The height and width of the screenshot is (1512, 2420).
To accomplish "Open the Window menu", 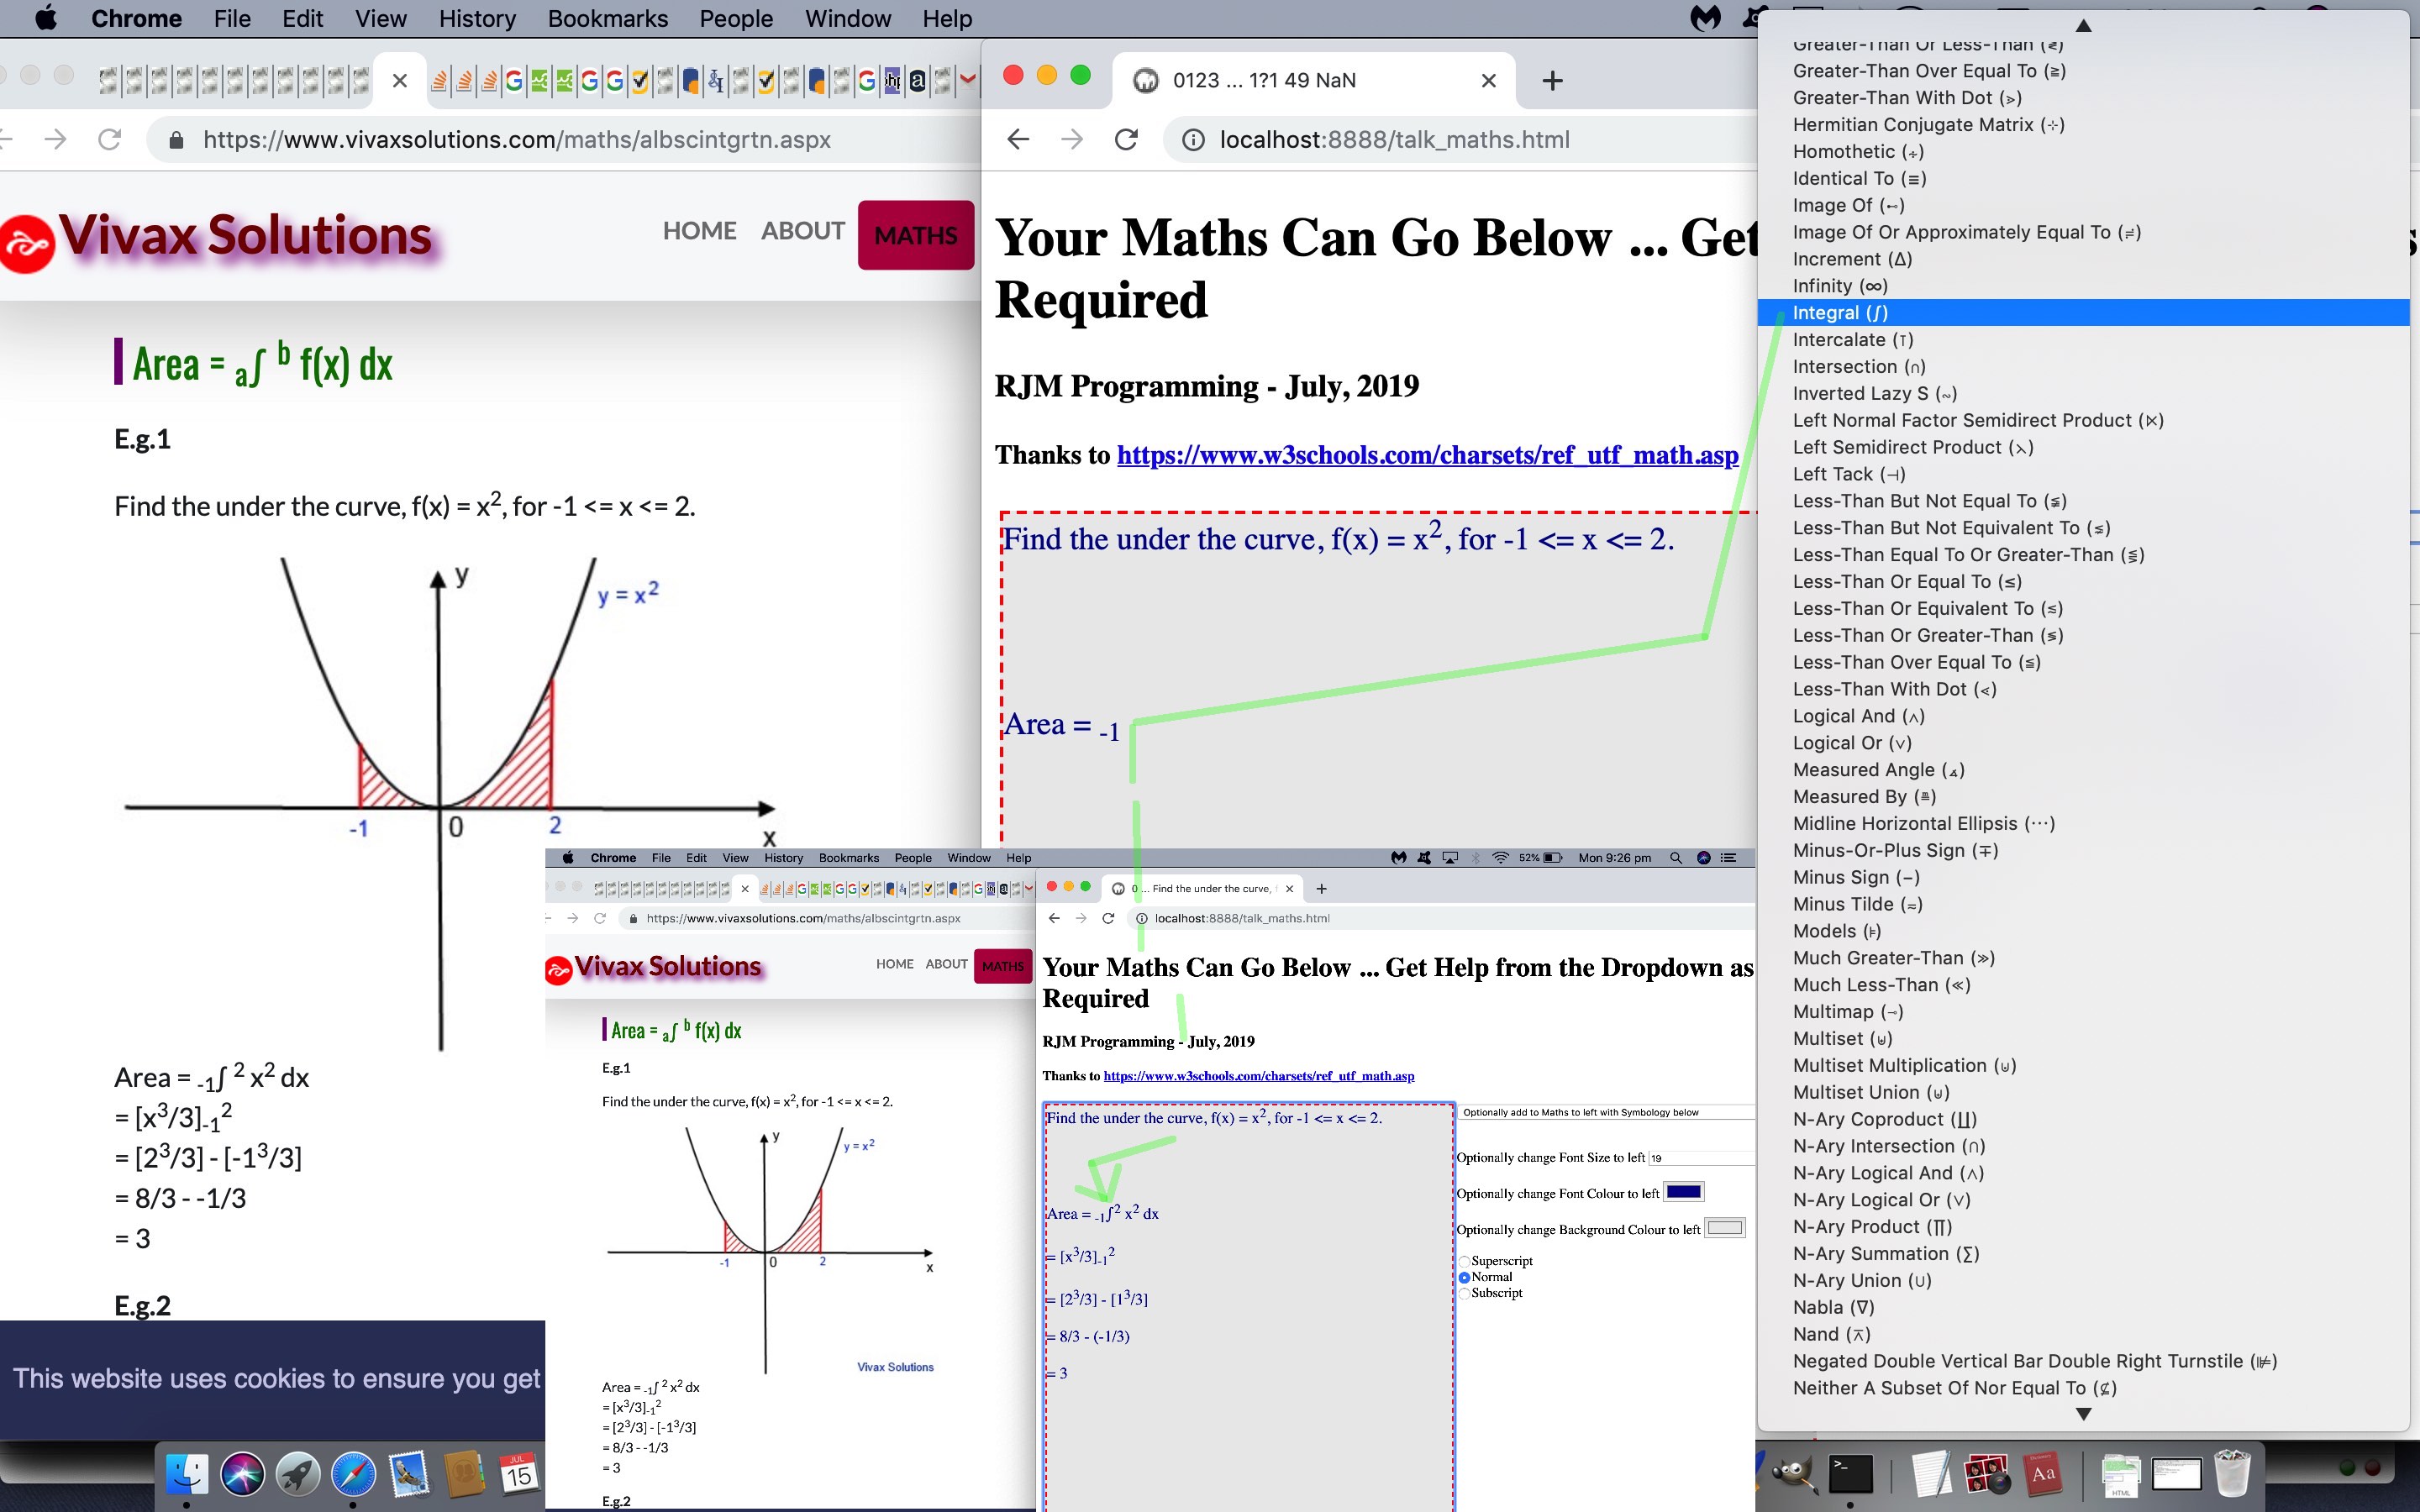I will [848, 18].
